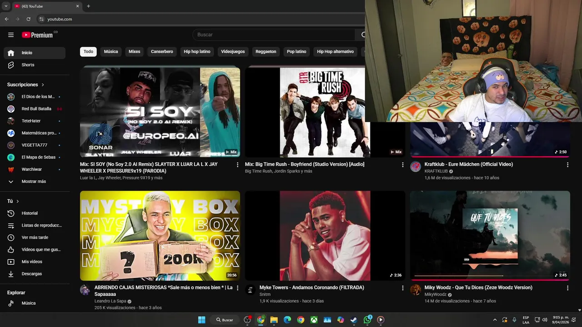Image resolution: width=582 pixels, height=327 pixels.
Task: Open Myke Towers video thumbnail
Action: tap(325, 236)
